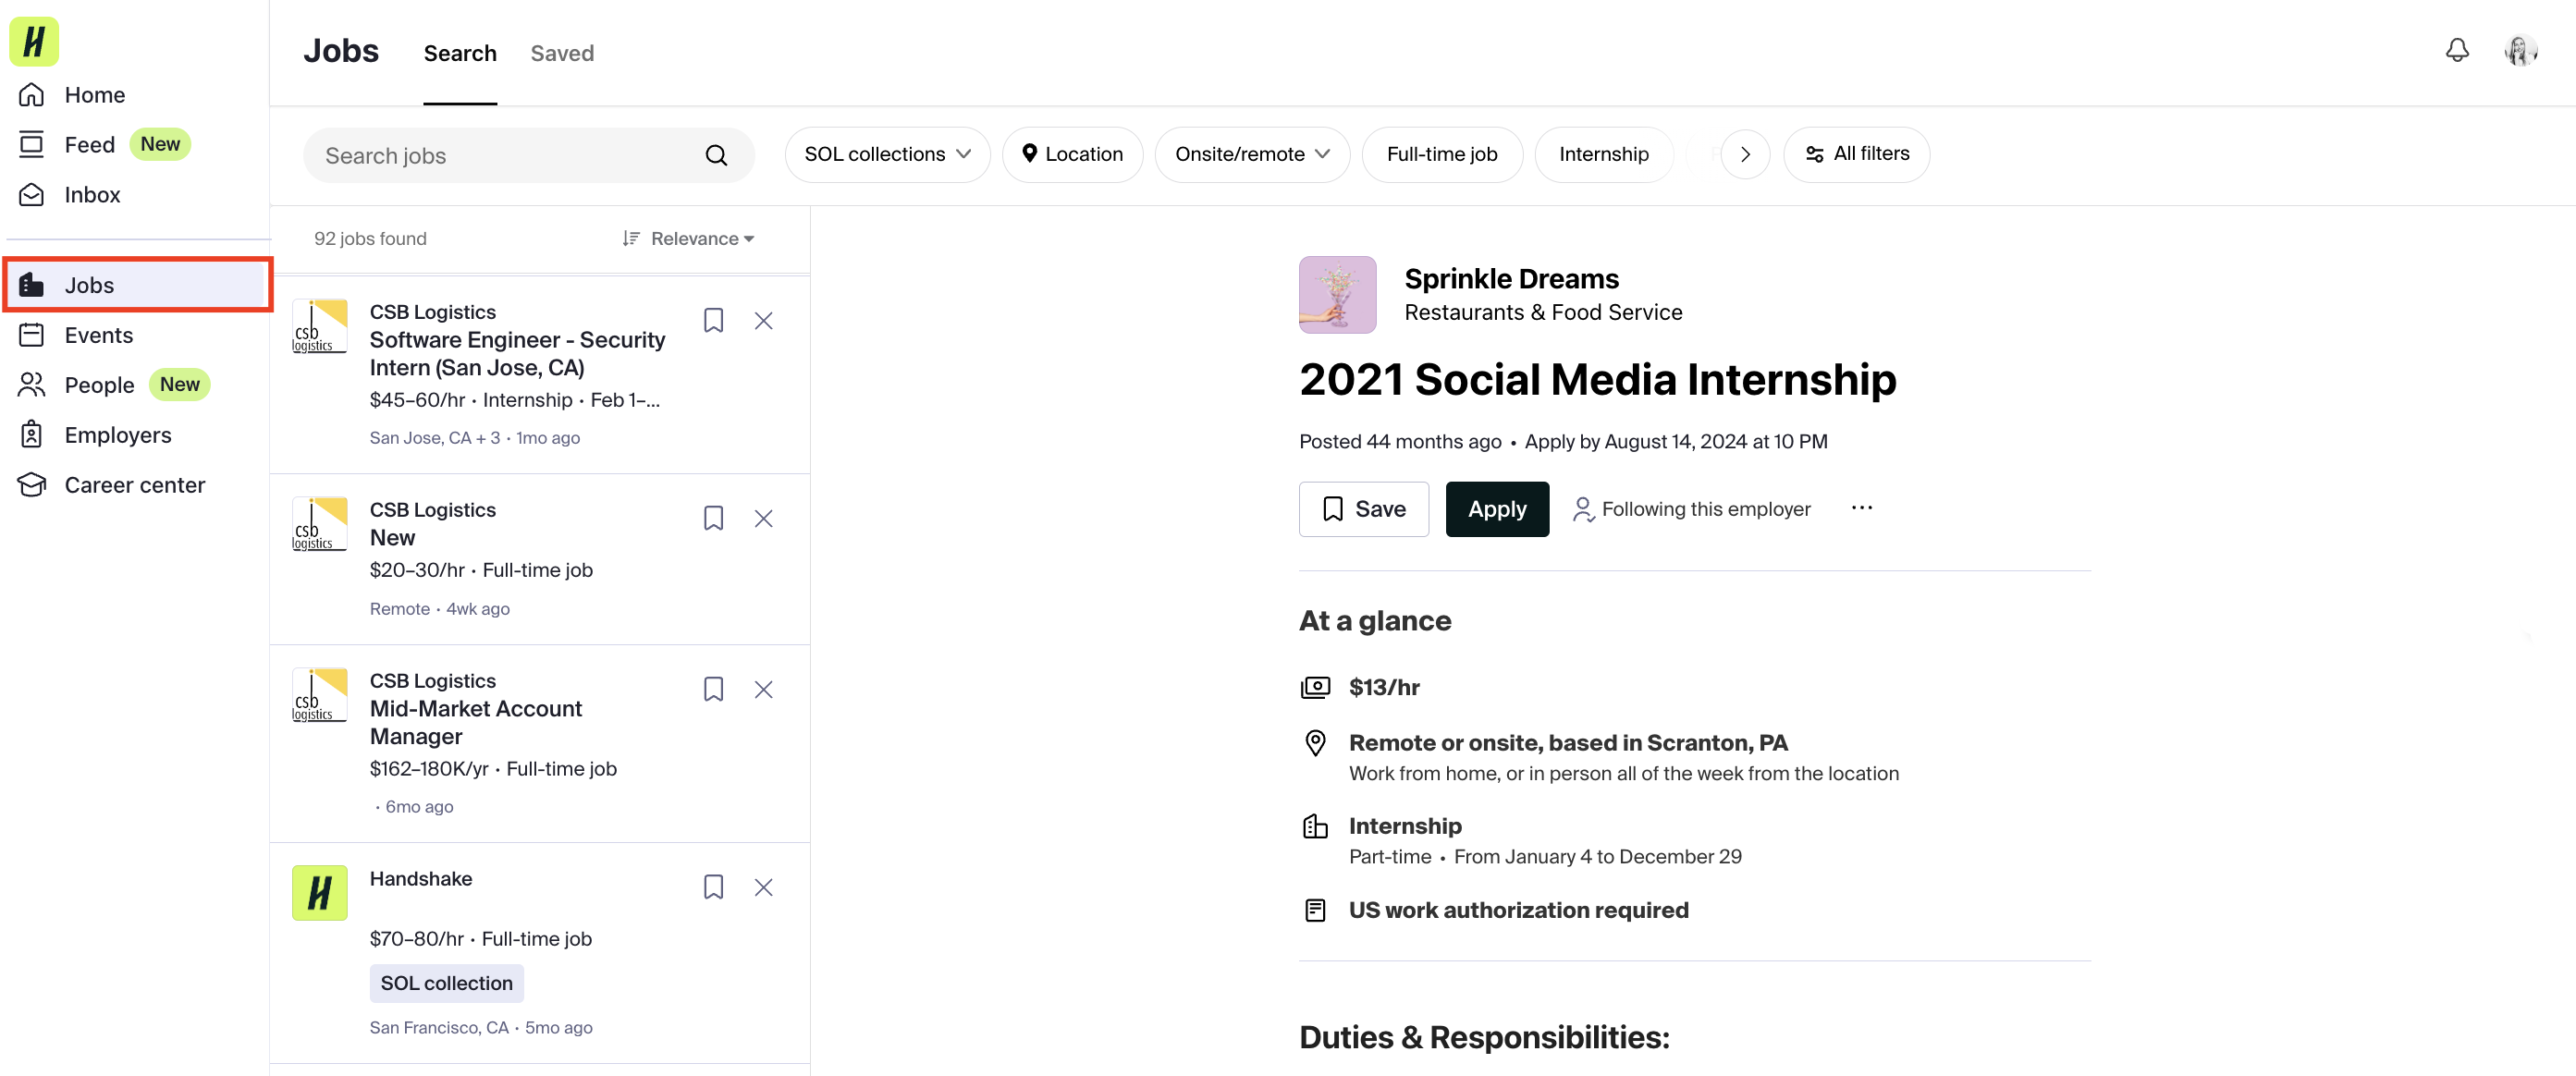Open the Sprinkle Dreams employer page
This screenshot has height=1076, width=2576.
click(x=1511, y=279)
